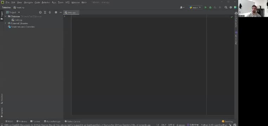The width and height of the screenshot is (268, 126).
Task: Change UTF-8 file encoding in status bar
Action: (171, 125)
